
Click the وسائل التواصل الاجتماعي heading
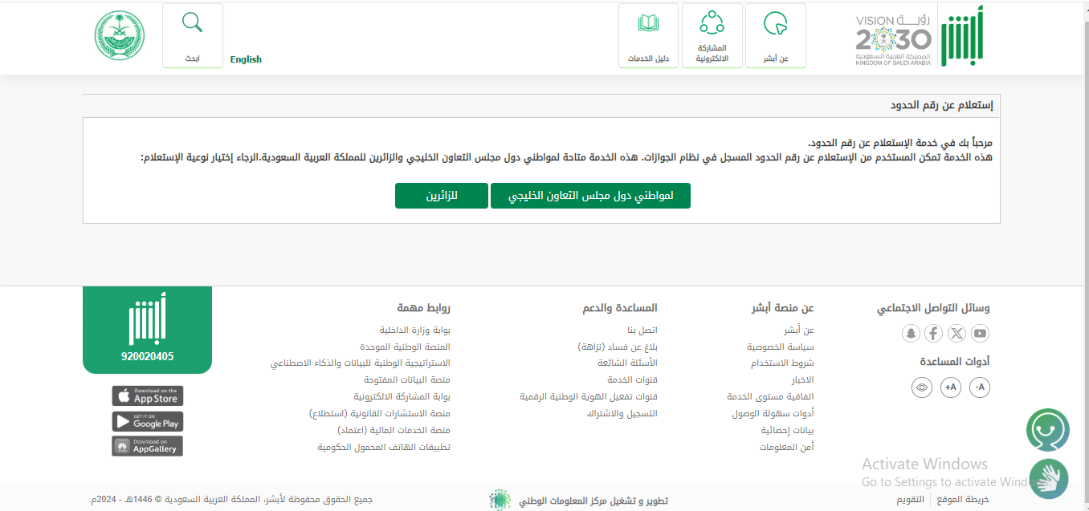[x=933, y=308]
